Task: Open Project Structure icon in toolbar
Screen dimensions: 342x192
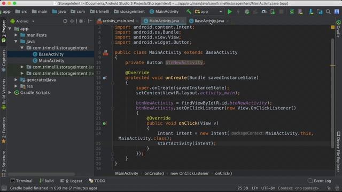Action: coord(320,12)
